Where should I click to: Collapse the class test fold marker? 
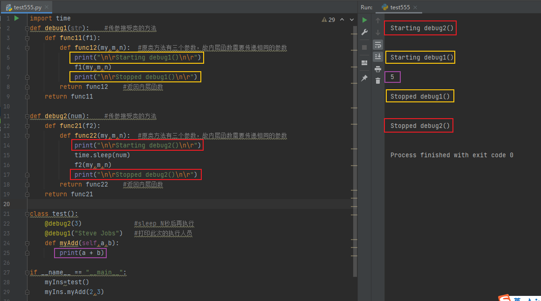point(27,214)
